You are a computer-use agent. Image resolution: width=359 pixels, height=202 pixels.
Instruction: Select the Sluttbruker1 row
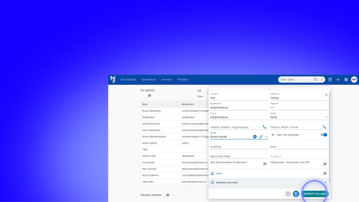point(175,117)
